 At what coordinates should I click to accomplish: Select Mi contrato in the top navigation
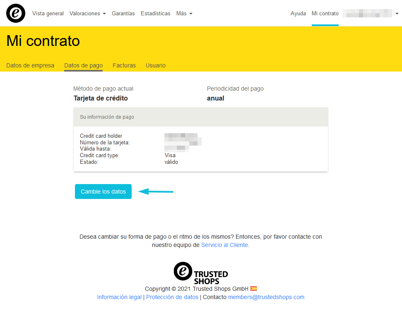pos(325,13)
